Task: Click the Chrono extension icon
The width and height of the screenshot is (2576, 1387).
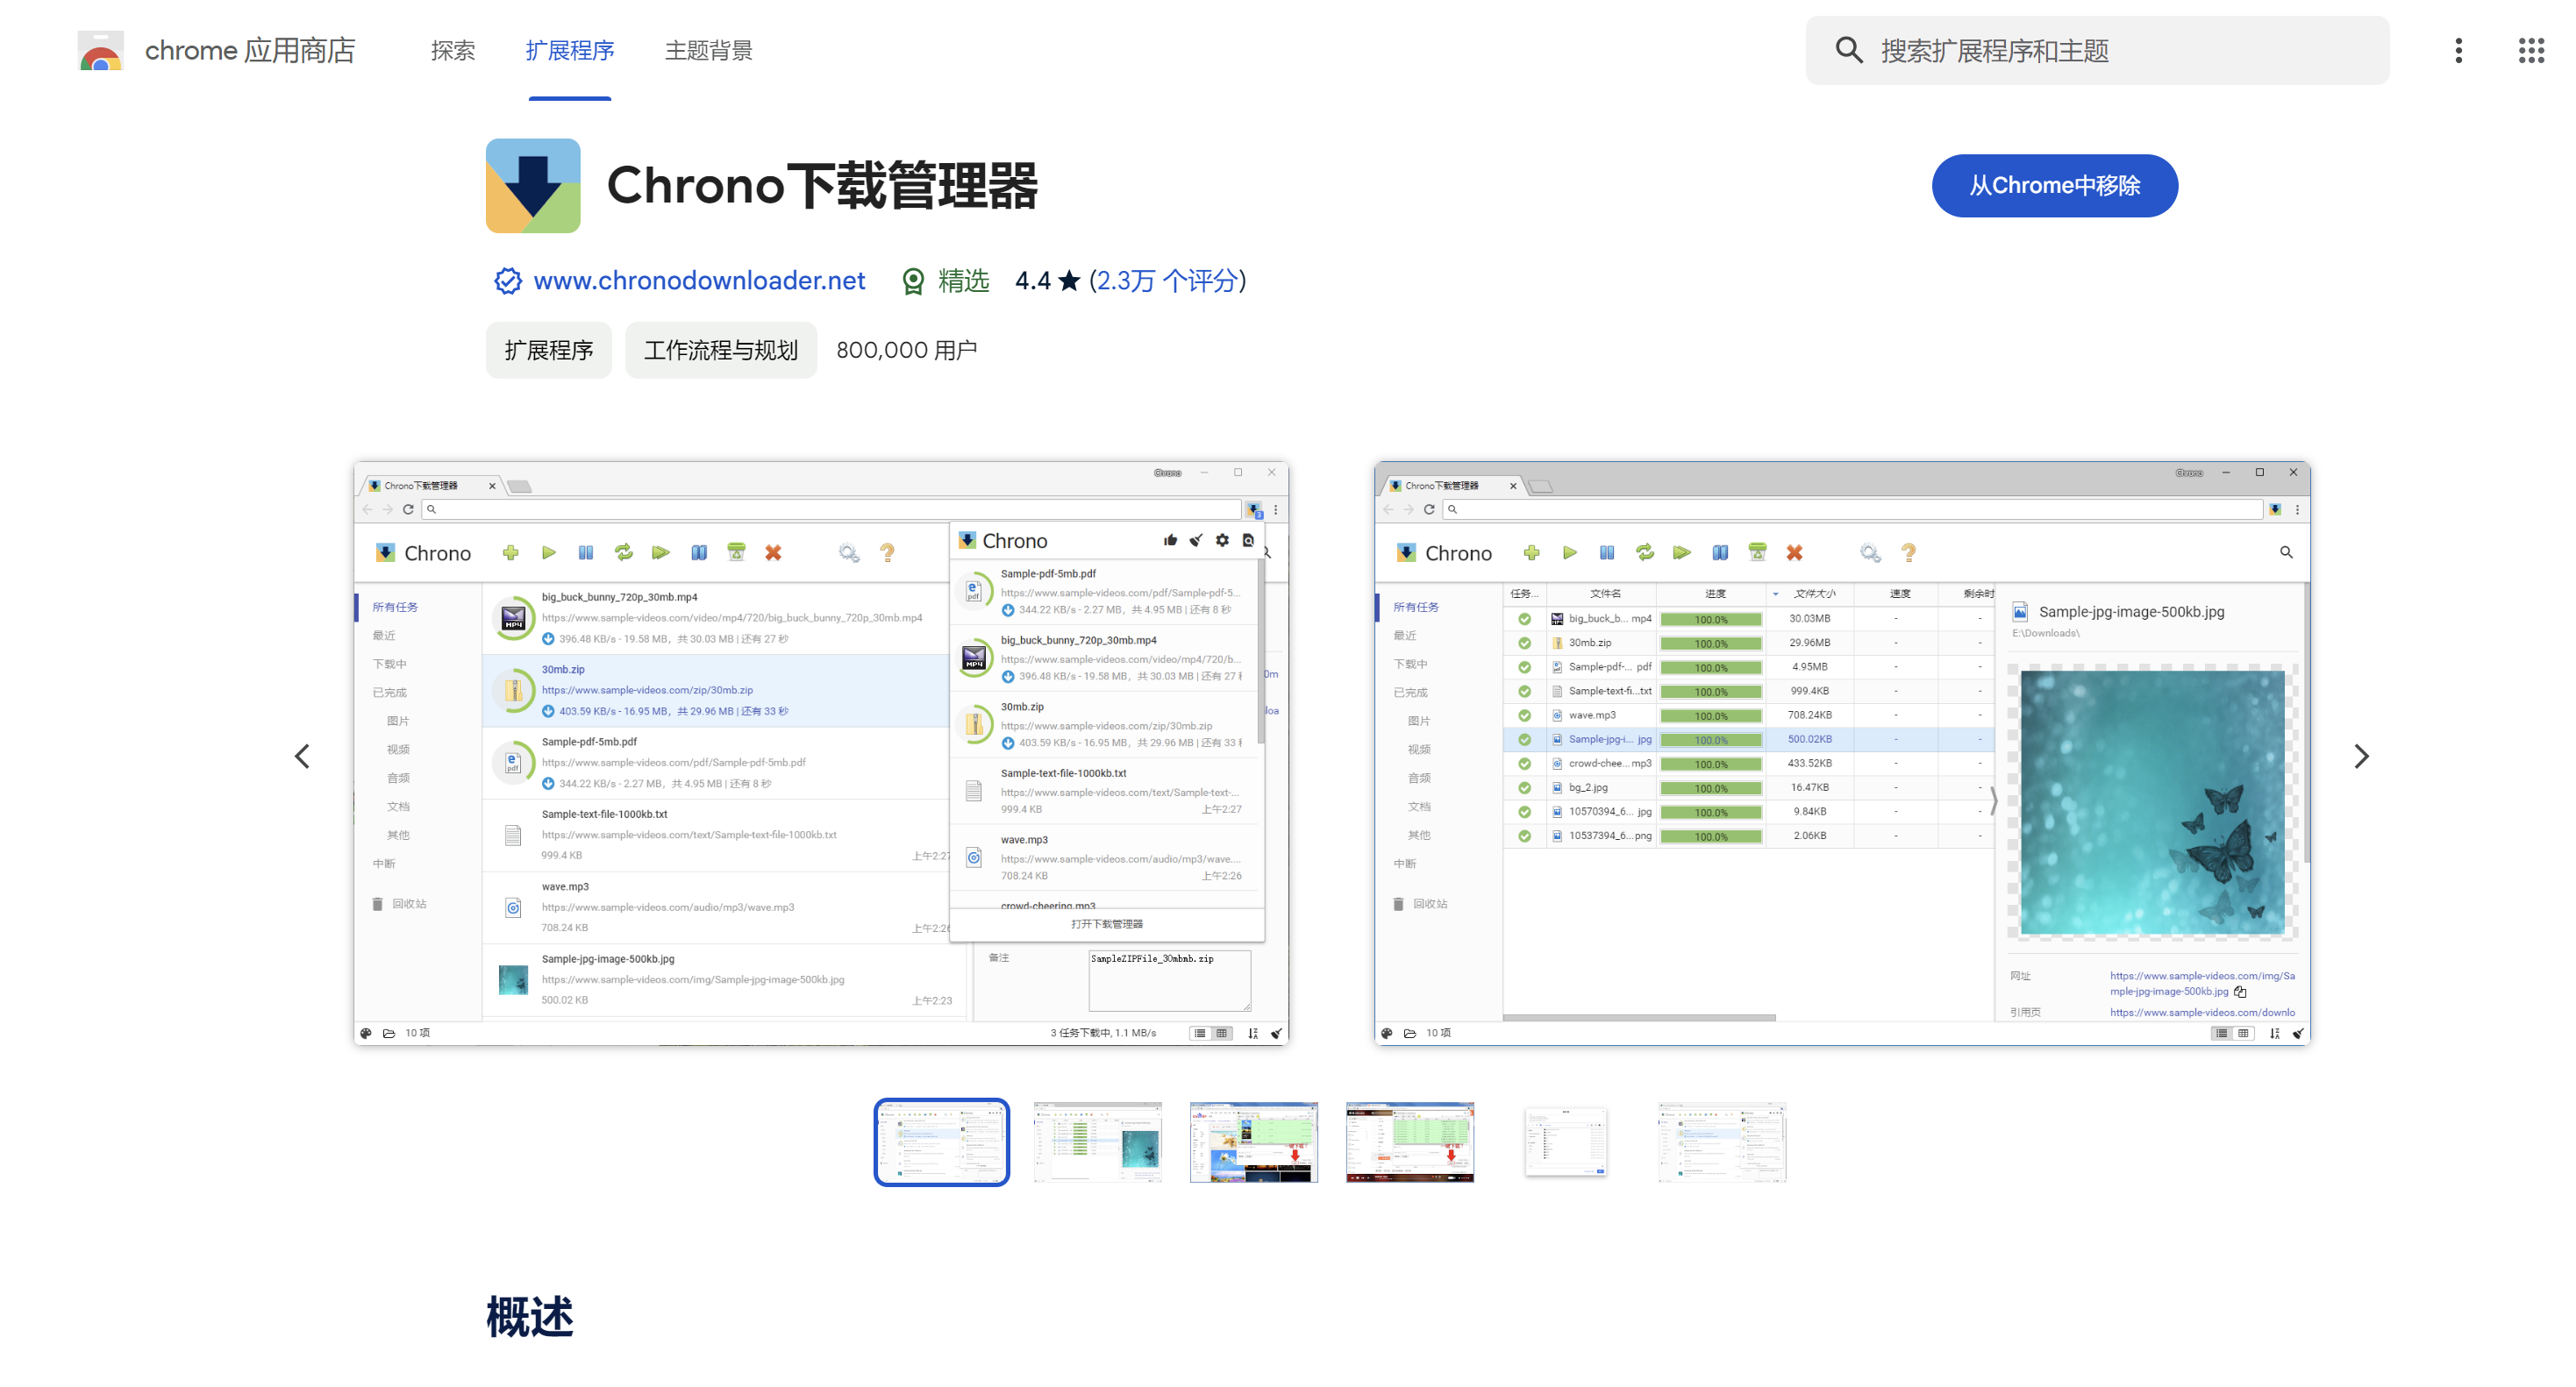Action: (x=533, y=186)
